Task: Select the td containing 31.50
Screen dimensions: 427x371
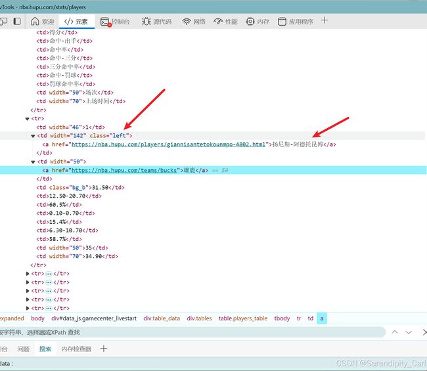Action: pyautogui.click(x=80, y=188)
